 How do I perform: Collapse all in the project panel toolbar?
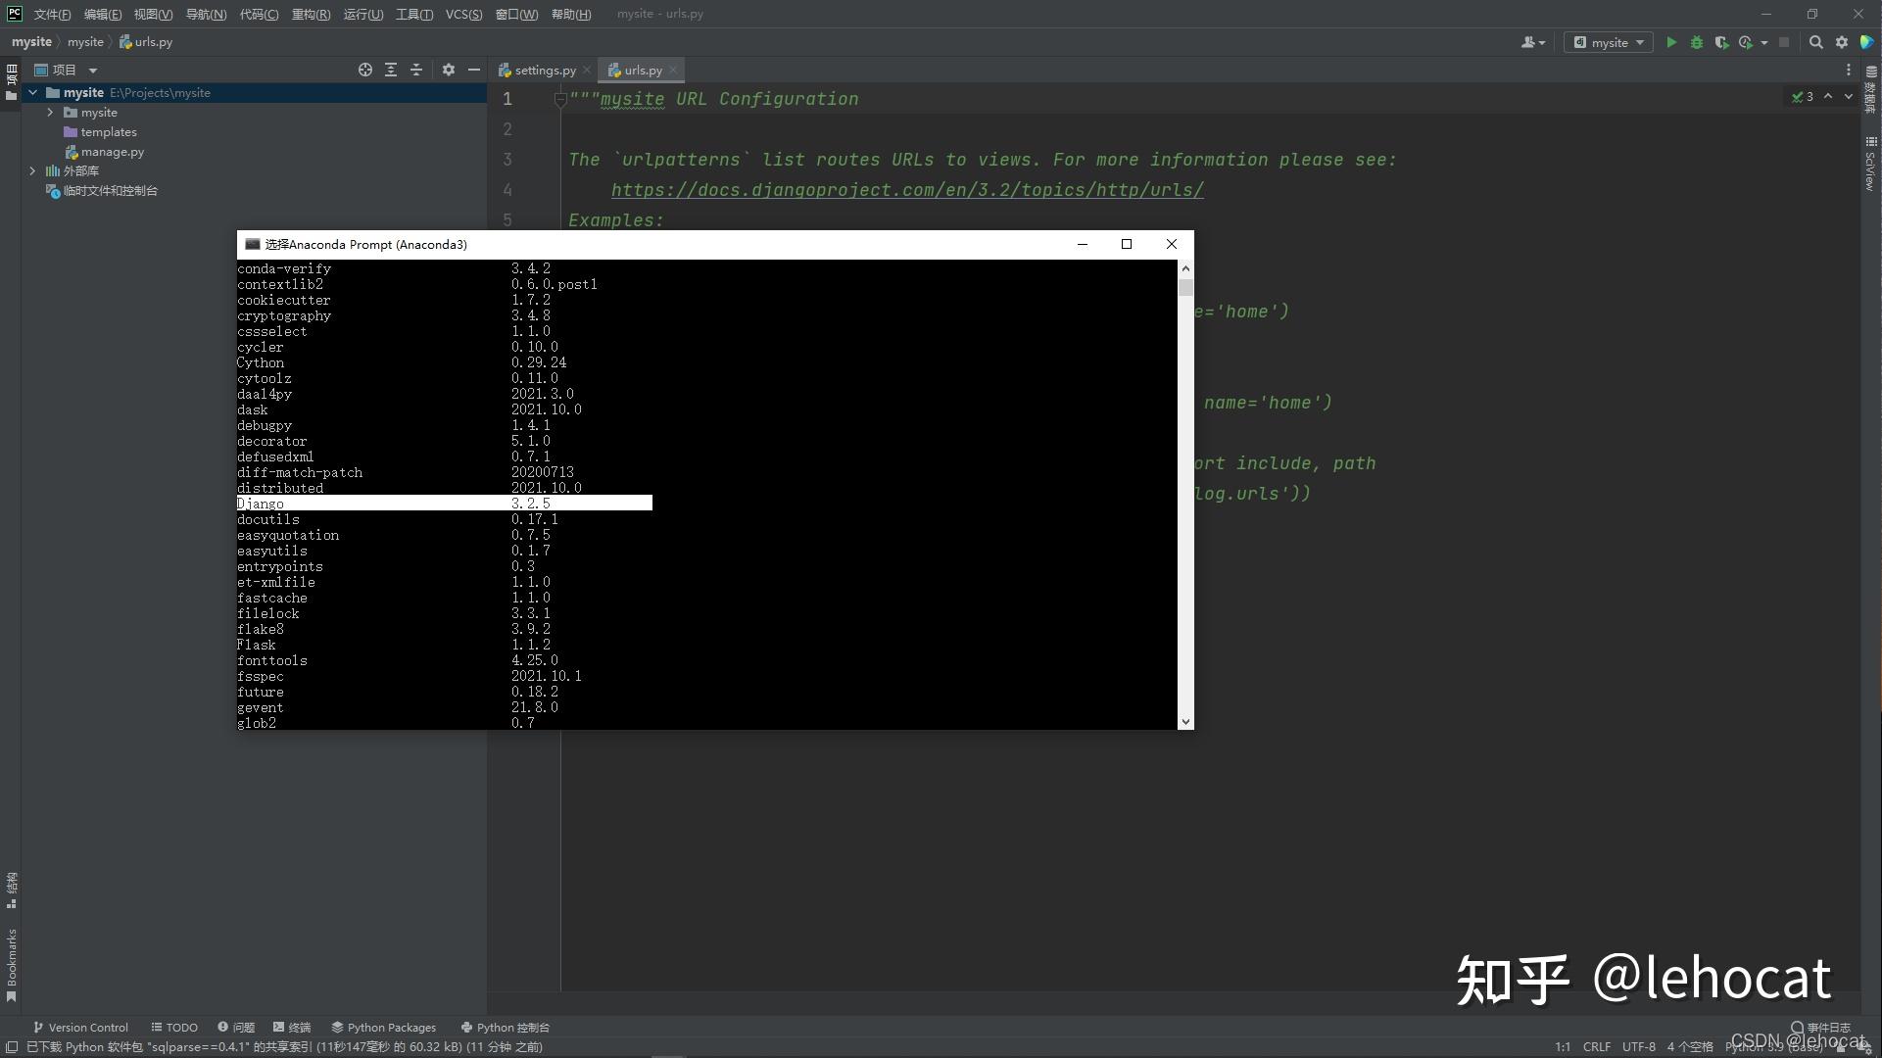coord(416,70)
